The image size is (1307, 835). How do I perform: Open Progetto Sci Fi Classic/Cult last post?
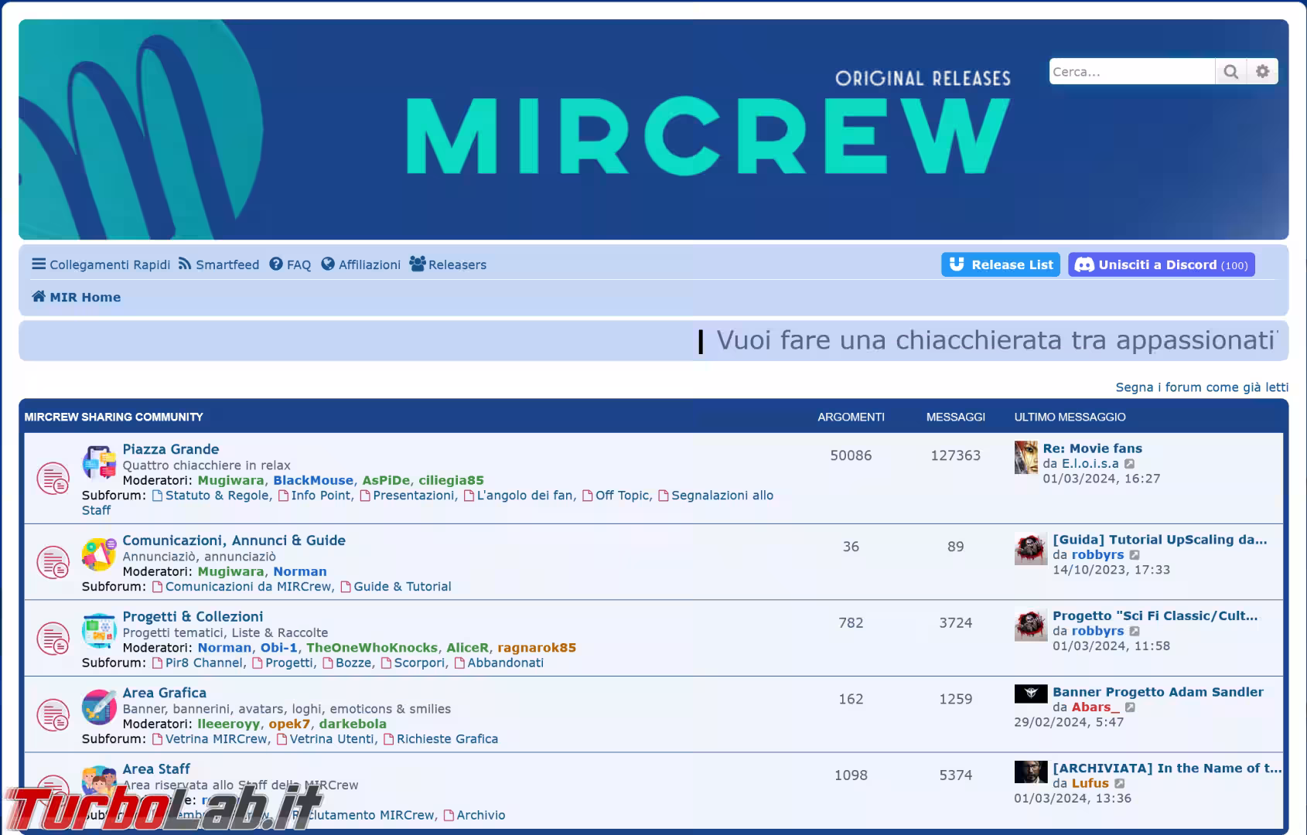pyautogui.click(x=1155, y=616)
